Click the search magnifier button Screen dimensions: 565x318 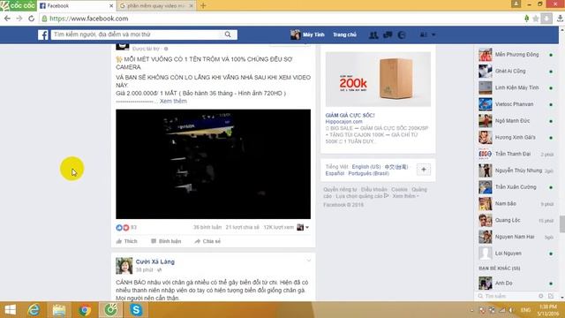[228, 34]
